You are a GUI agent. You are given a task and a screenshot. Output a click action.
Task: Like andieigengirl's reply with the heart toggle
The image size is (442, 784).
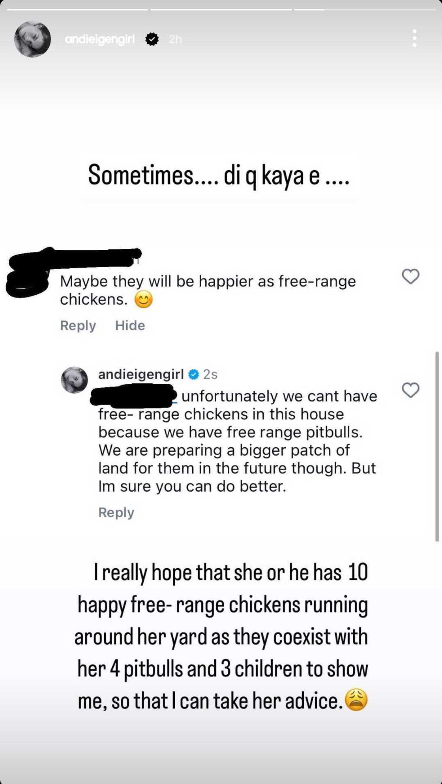click(x=411, y=390)
